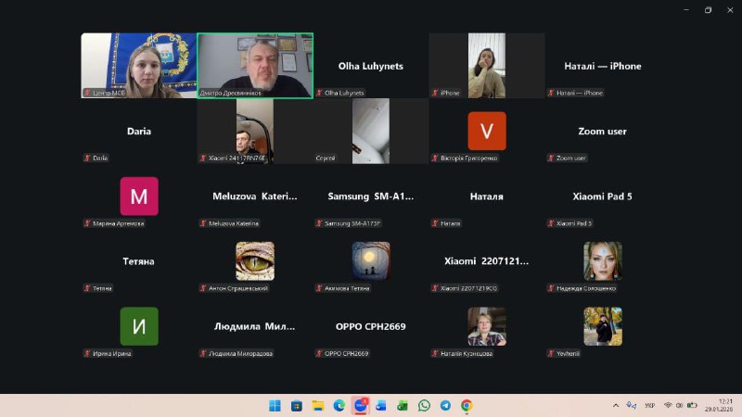Open File Explorer from the taskbar

(x=317, y=406)
